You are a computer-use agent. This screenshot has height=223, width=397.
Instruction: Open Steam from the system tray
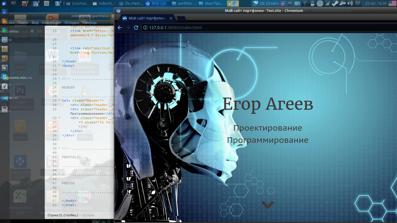click(335, 3)
